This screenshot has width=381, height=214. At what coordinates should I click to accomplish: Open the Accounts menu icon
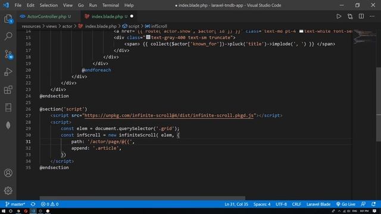point(8,173)
